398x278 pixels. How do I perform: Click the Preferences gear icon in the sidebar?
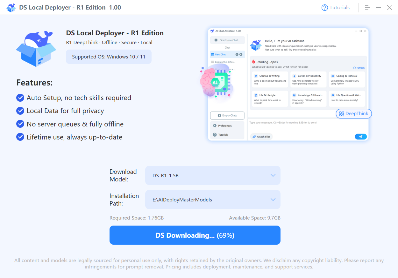coord(214,126)
